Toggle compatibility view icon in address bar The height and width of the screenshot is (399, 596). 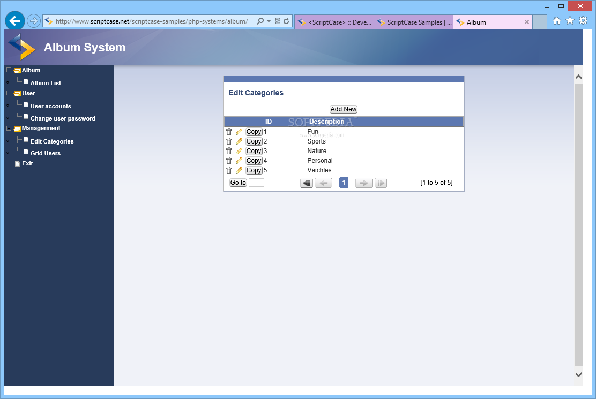click(278, 21)
